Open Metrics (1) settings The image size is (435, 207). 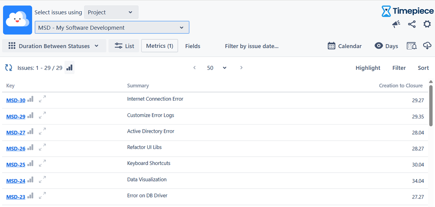(x=159, y=46)
